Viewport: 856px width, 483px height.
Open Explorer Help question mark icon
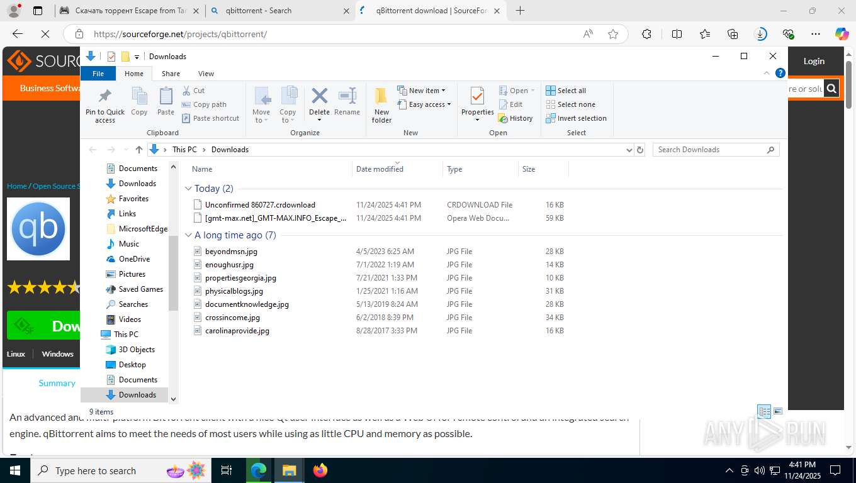pyautogui.click(x=780, y=73)
